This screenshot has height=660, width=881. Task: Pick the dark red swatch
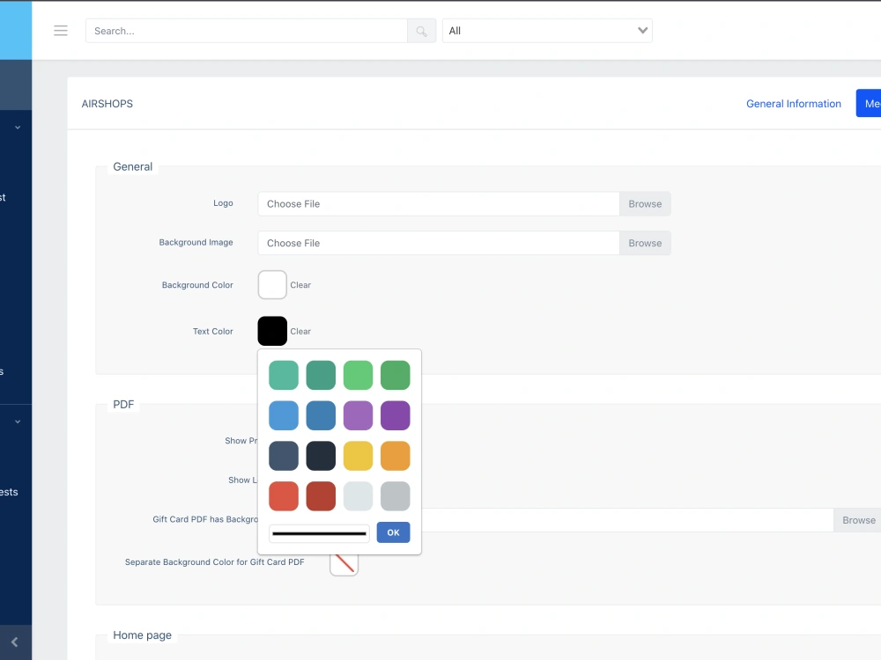click(x=321, y=496)
